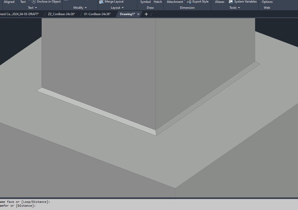Switch to the ZZ_ConBase-24x36 tab
This screenshot has width=298, height=210.
(61, 14)
